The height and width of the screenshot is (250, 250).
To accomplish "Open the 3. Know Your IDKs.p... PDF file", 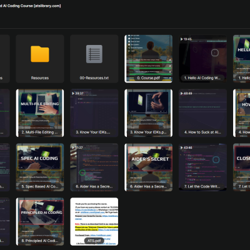I will [x=148, y=113].
